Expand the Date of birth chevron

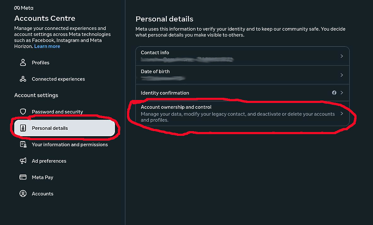pos(341,75)
